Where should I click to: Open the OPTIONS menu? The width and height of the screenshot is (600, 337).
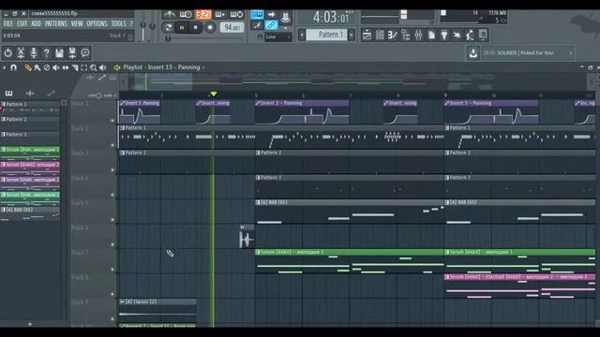(97, 23)
